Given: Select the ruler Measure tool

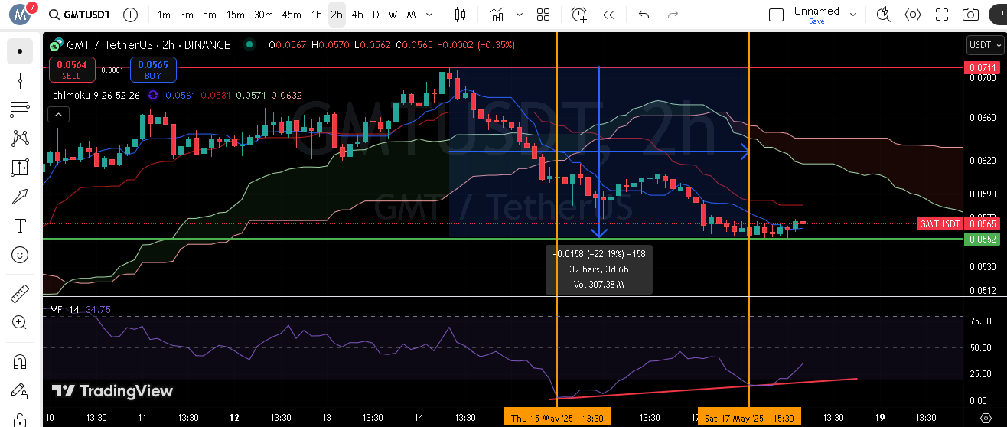Looking at the screenshot, I should click(x=20, y=294).
